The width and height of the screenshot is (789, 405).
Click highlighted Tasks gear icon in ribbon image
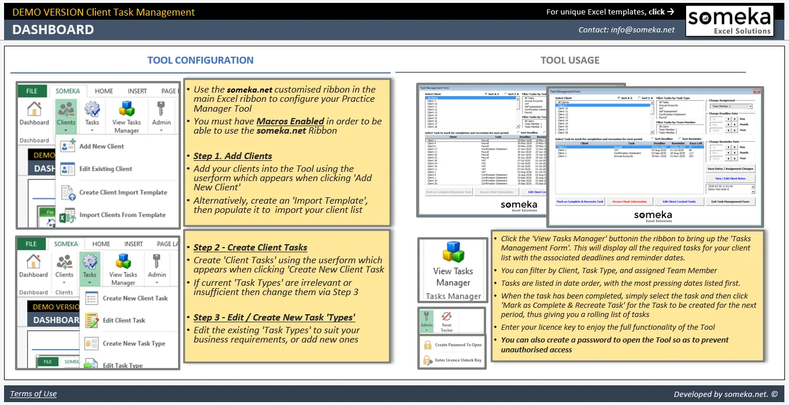[x=90, y=262]
